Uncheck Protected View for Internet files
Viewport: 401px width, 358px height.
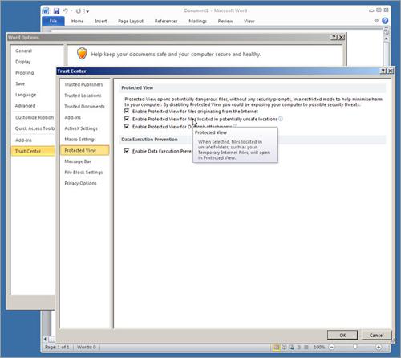point(127,111)
